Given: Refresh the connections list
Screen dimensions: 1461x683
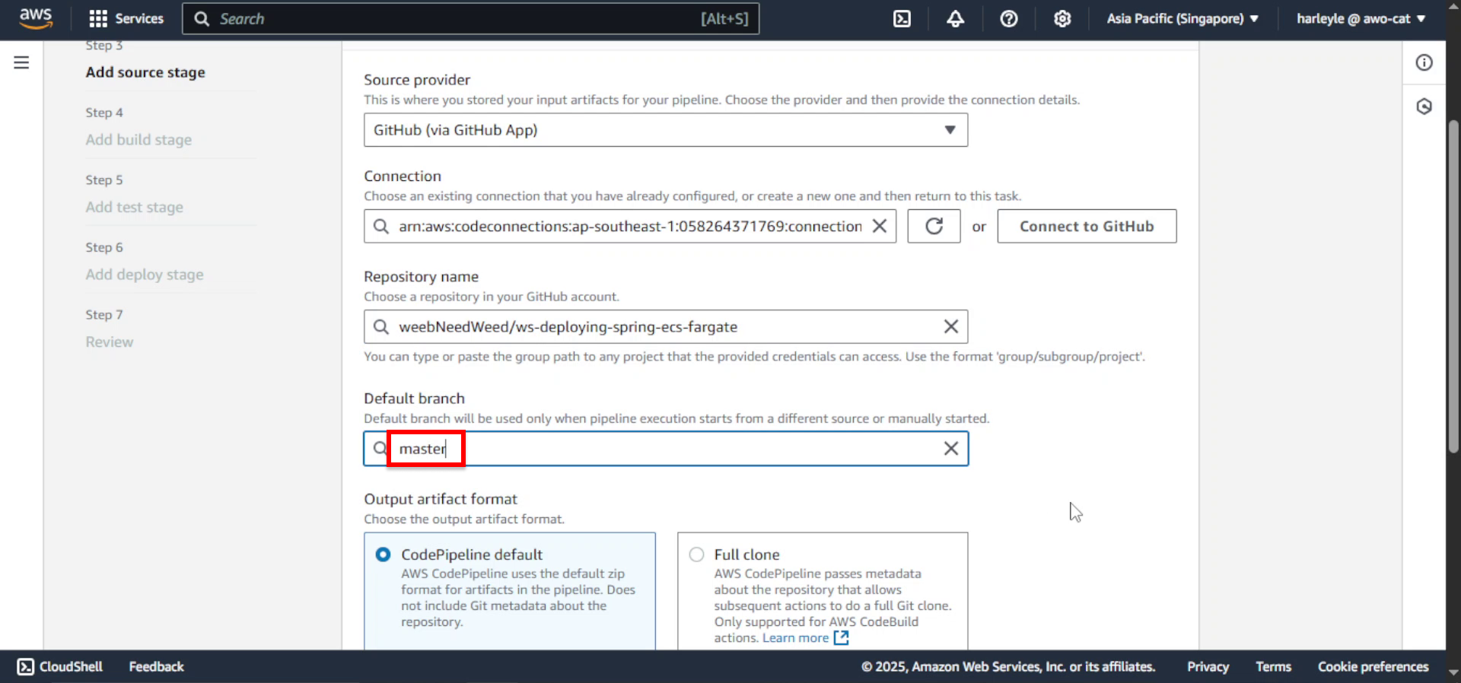Looking at the screenshot, I should pyautogui.click(x=934, y=226).
